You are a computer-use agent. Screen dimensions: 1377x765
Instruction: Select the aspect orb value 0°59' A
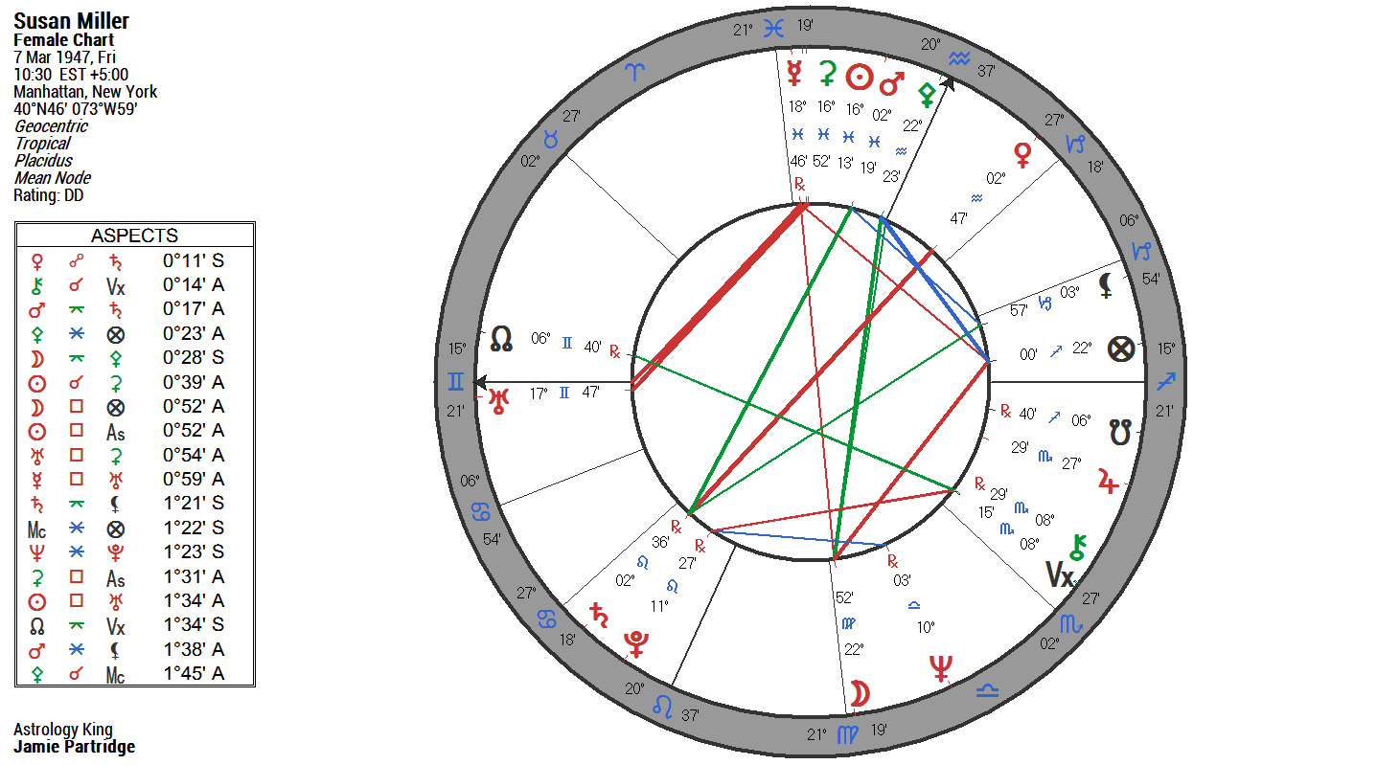(194, 479)
